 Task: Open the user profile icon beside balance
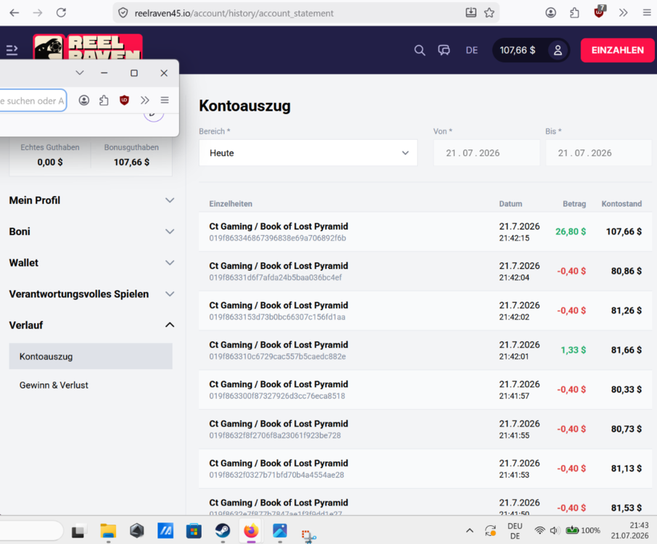click(558, 50)
